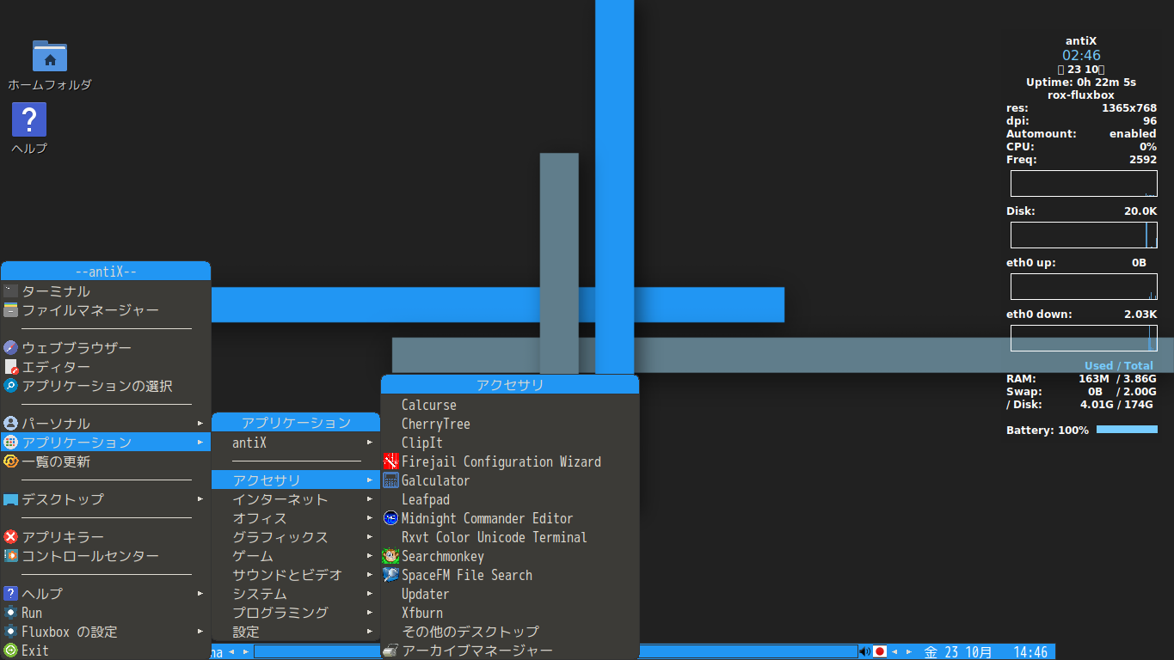Open 設定 category in アプリケーション menu
Image resolution: width=1174 pixels, height=660 pixels.
(296, 632)
